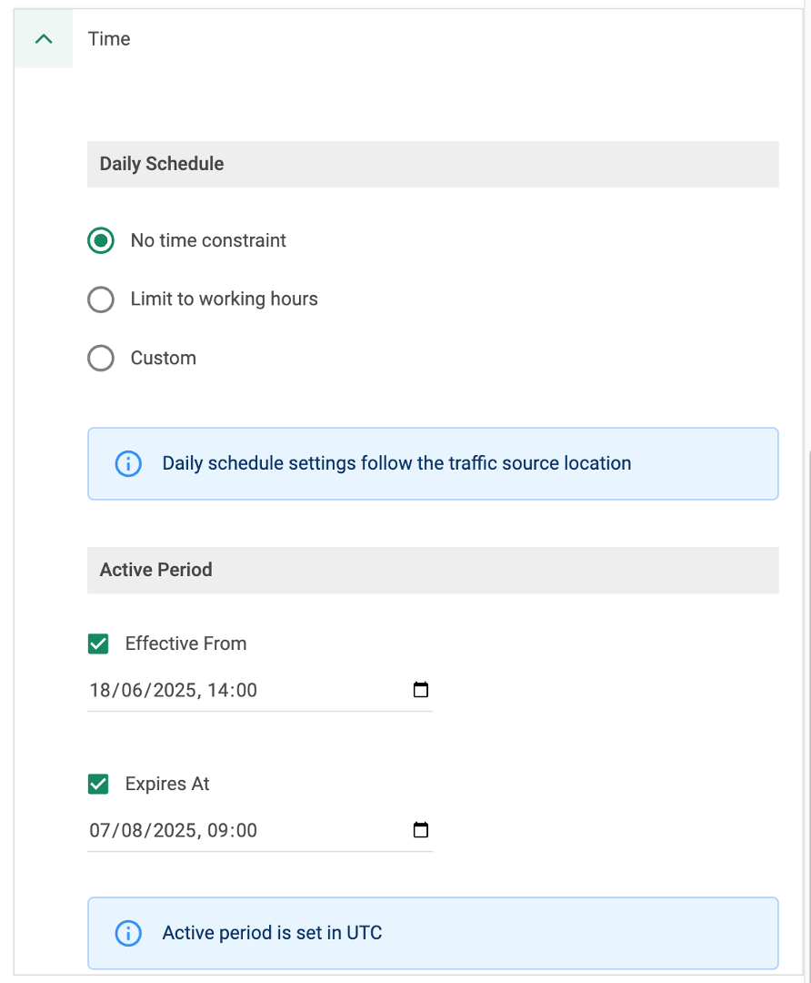Click the Active period is set in UTC text
Image resolution: width=811 pixels, height=983 pixels.
tap(272, 933)
